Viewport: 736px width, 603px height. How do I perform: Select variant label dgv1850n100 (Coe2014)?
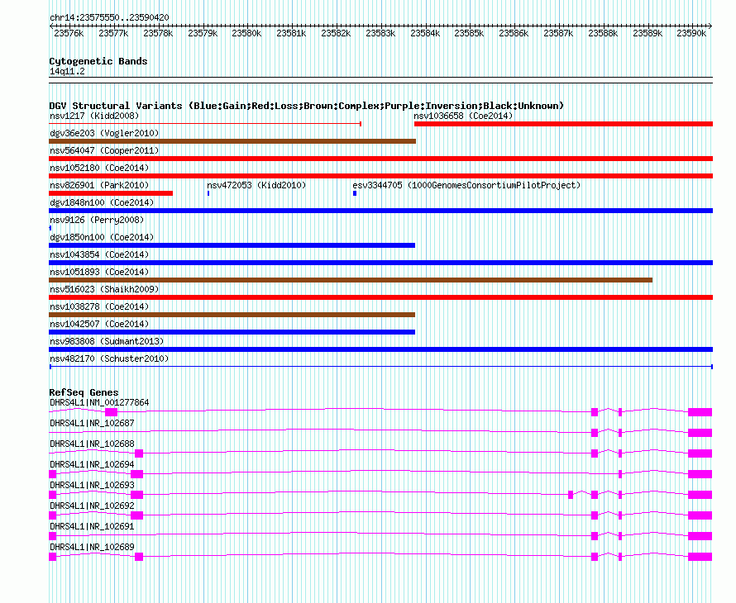pyautogui.click(x=102, y=237)
